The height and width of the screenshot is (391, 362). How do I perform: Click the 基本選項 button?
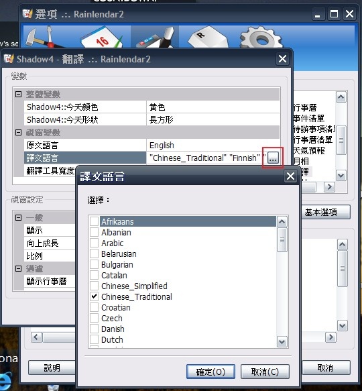coord(325,212)
